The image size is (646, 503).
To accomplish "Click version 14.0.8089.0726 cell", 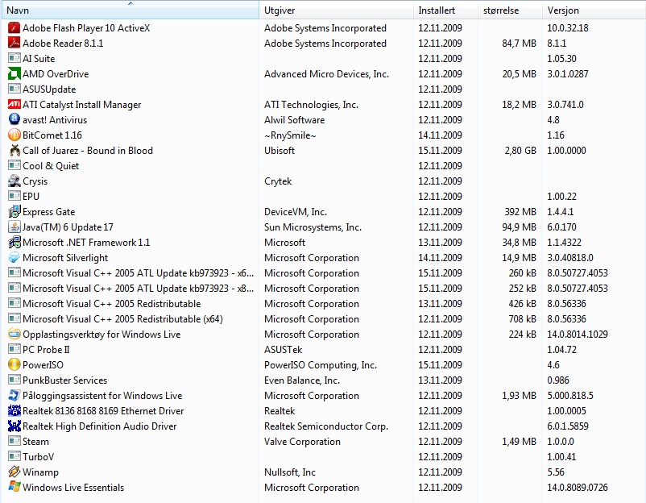I will pyautogui.click(x=578, y=488).
